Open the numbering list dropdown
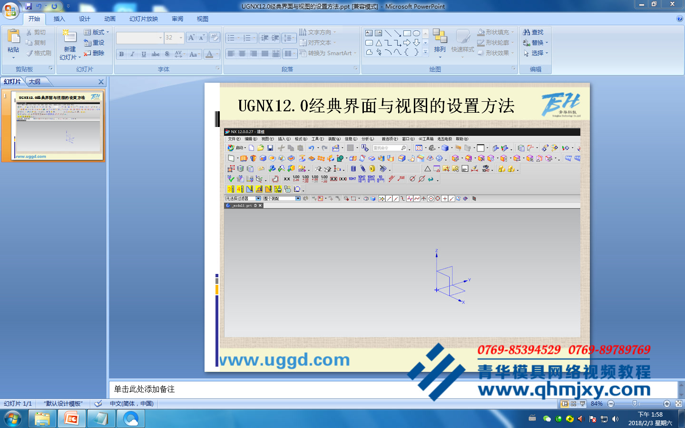Screen dimensions: 685x428 tap(249, 38)
